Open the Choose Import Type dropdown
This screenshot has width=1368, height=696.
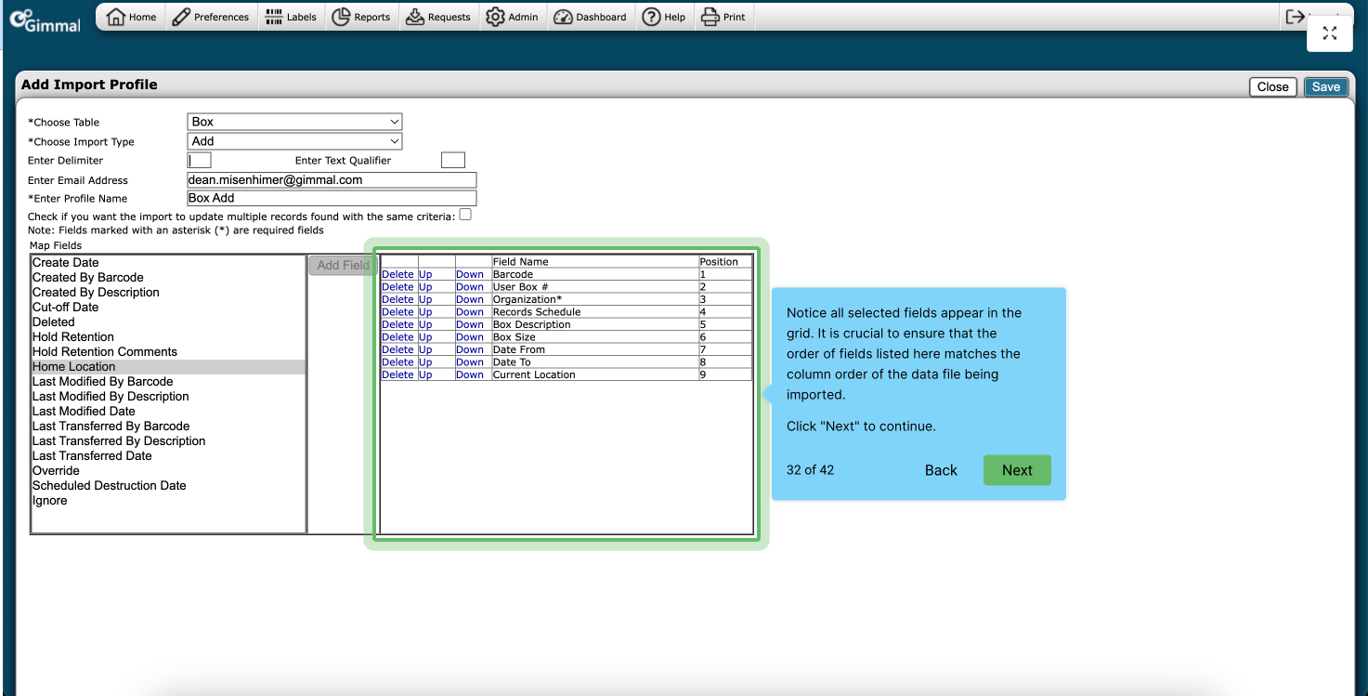pos(294,141)
